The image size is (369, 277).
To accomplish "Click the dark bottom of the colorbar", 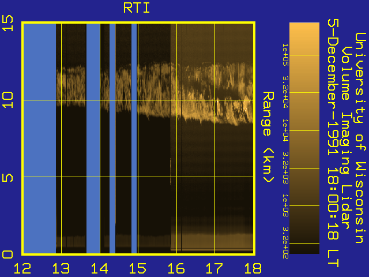I will [x=304, y=250].
